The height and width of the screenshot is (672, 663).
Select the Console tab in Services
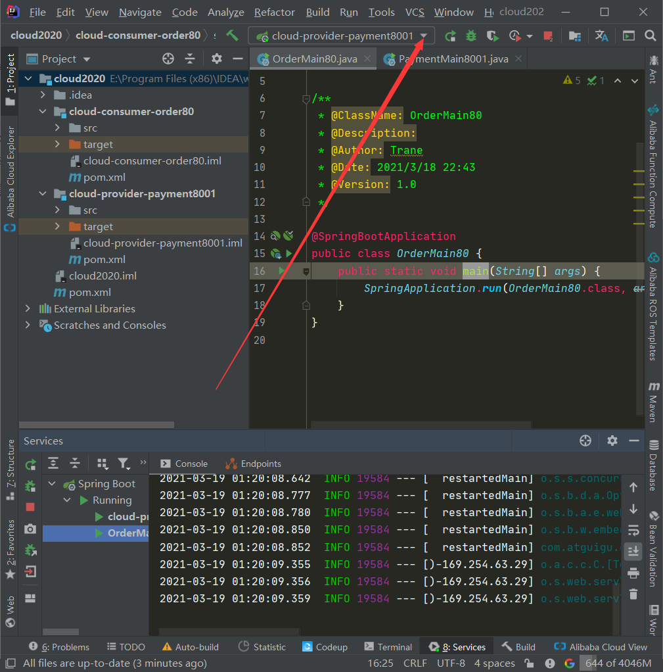[184, 464]
